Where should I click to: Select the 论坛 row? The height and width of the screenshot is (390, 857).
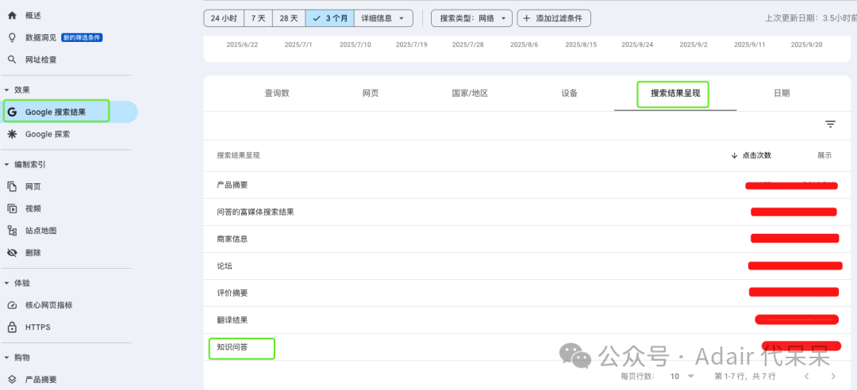click(527, 266)
